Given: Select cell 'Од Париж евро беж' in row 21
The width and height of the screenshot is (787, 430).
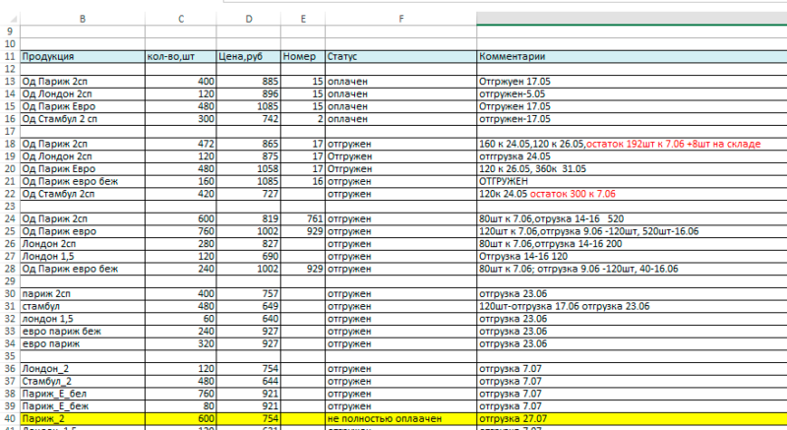Looking at the screenshot, I should [x=83, y=181].
